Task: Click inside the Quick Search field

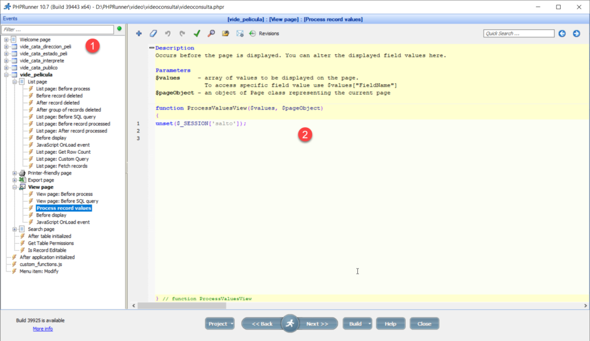Action: [517, 33]
